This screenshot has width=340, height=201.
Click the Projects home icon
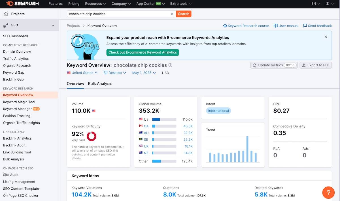click(x=6, y=14)
